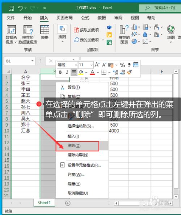Click 获取加载项 button

coord(86,30)
